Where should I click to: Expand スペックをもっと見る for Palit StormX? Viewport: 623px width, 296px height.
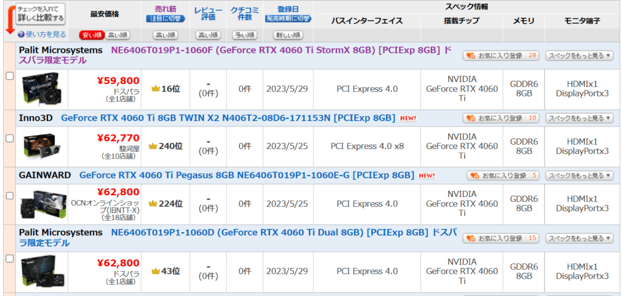[x=580, y=55]
